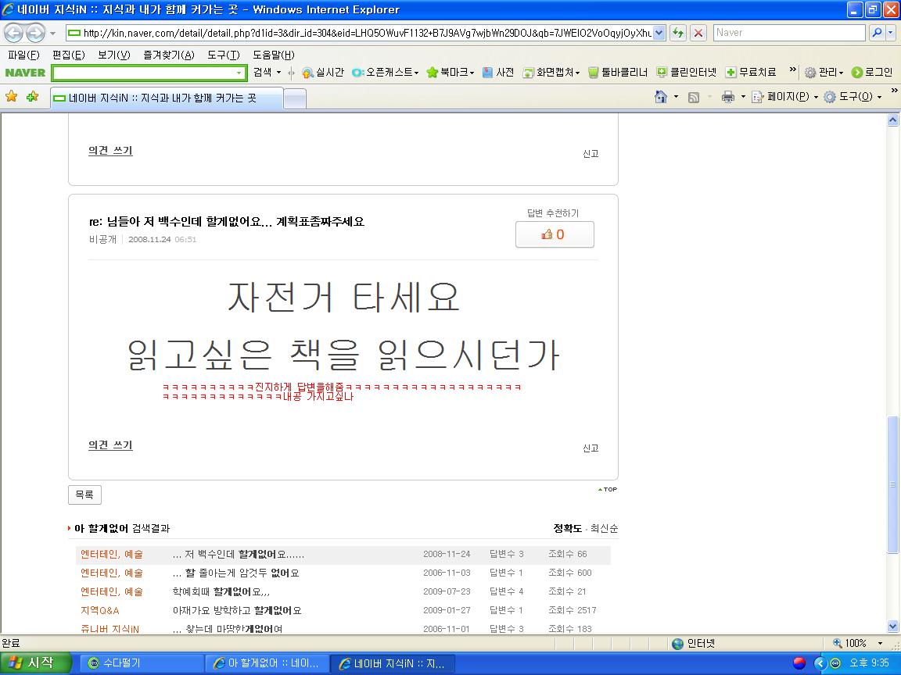Click the Add to Favorites icon
901x675 pixels.
[x=32, y=96]
